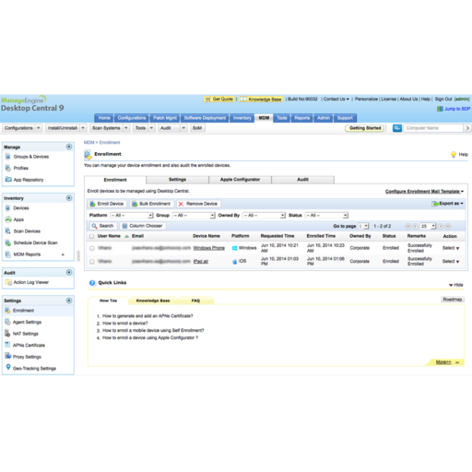Click the Getting Started button
Viewport: 472px width, 472px height.
coord(365,128)
